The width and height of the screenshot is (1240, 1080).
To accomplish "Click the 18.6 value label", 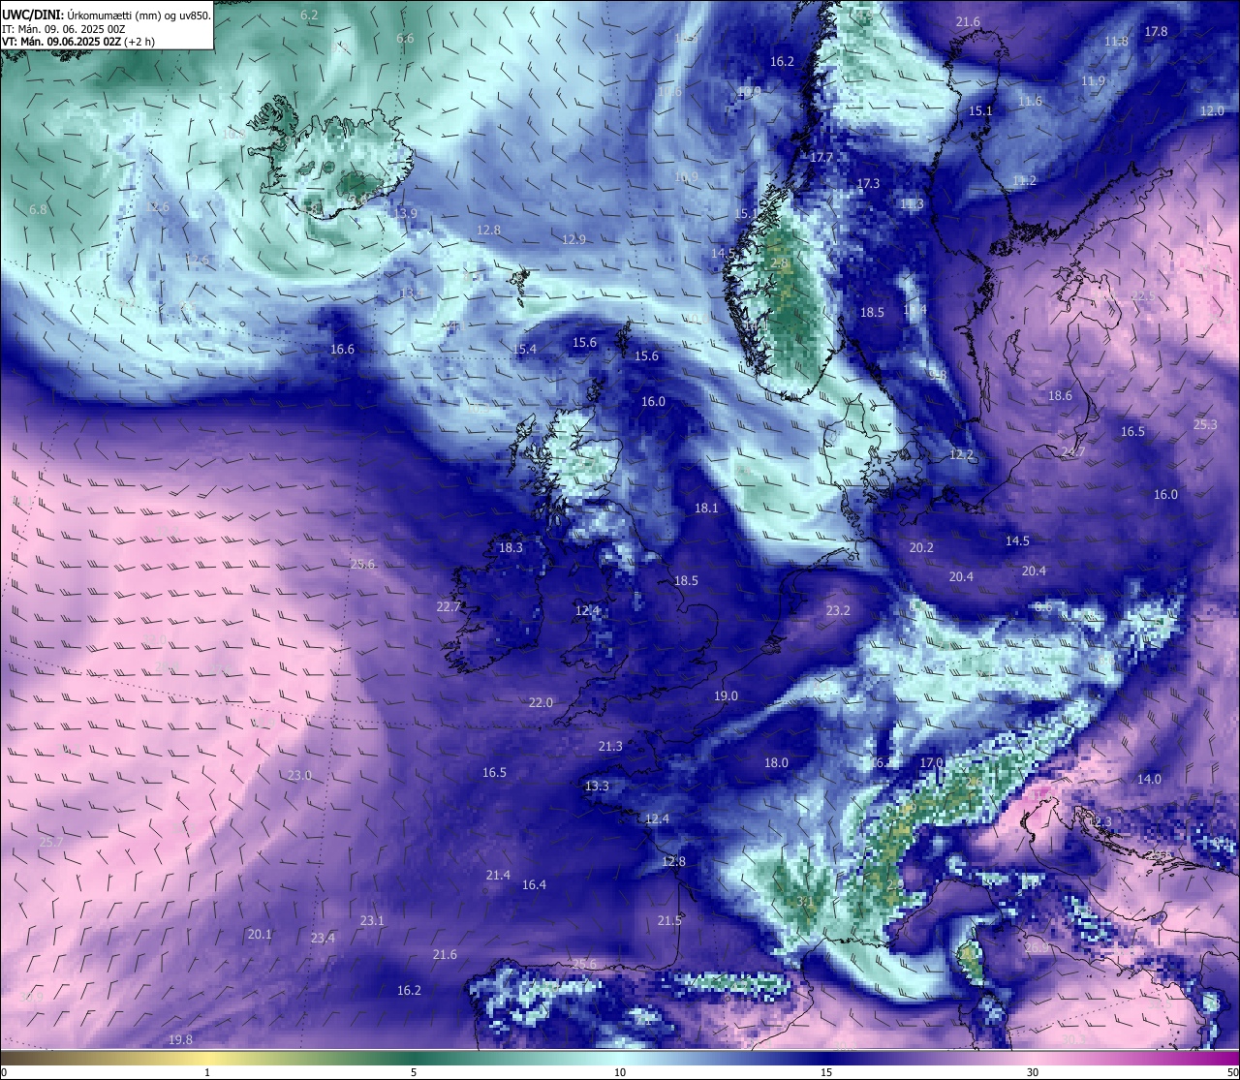I will (x=1060, y=395).
